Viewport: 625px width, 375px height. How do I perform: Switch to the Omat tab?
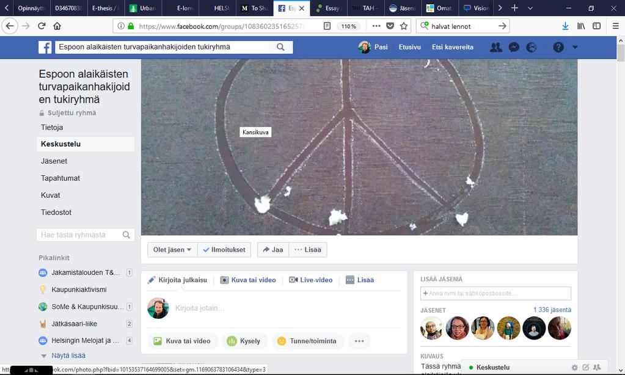pos(440,8)
